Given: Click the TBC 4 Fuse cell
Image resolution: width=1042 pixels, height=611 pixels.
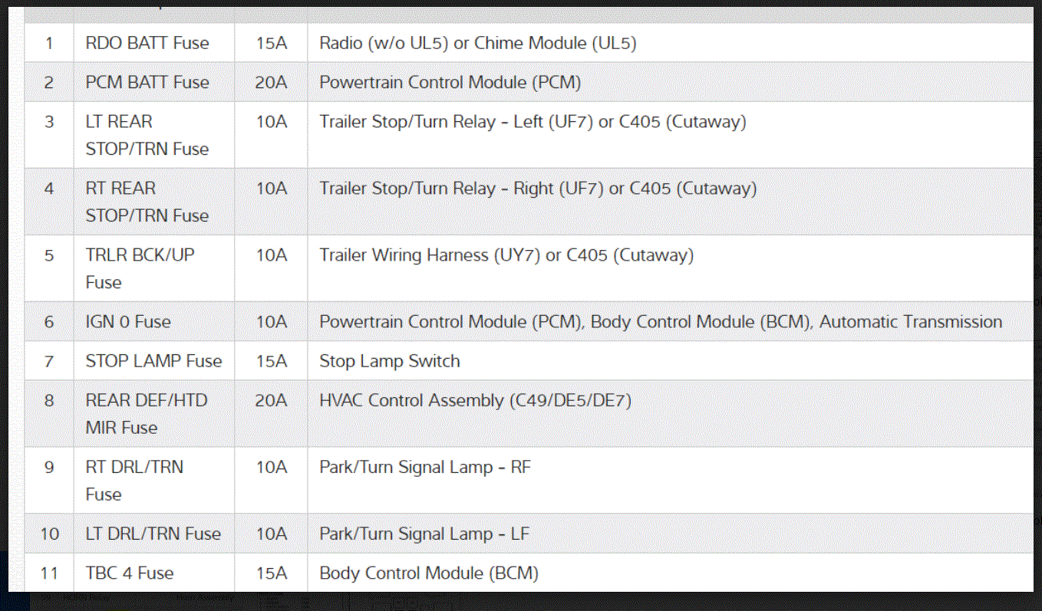Looking at the screenshot, I should 130,573.
